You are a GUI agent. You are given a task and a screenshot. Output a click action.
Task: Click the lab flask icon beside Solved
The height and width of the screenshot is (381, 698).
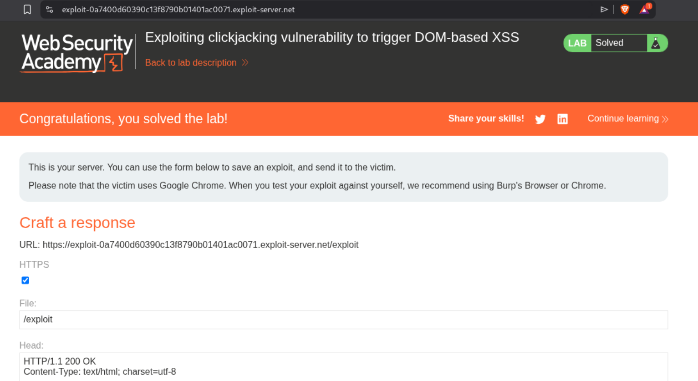[656, 43]
